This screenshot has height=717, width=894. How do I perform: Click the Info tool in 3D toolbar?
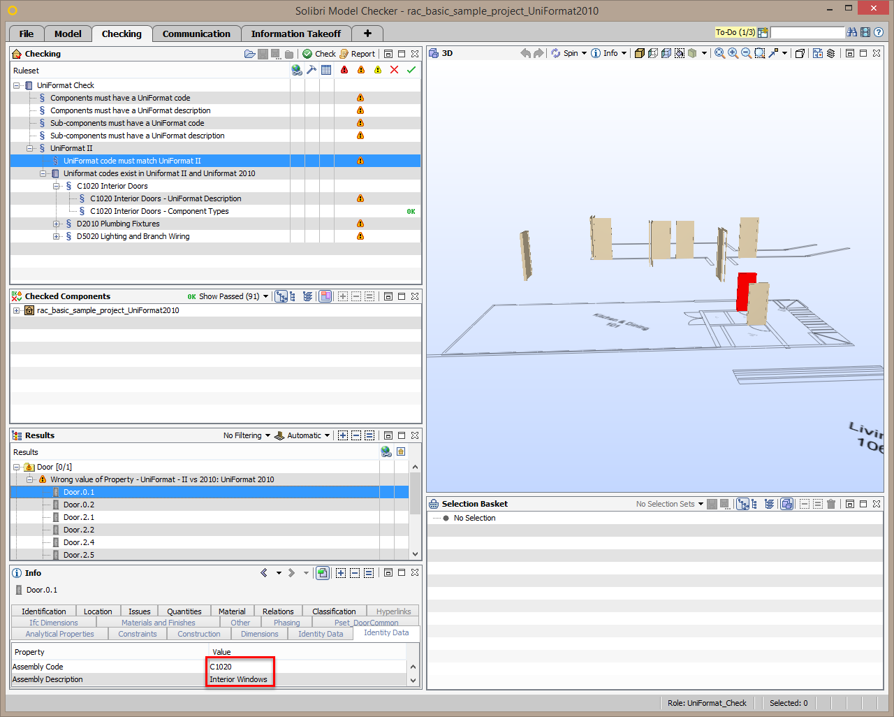click(x=605, y=53)
